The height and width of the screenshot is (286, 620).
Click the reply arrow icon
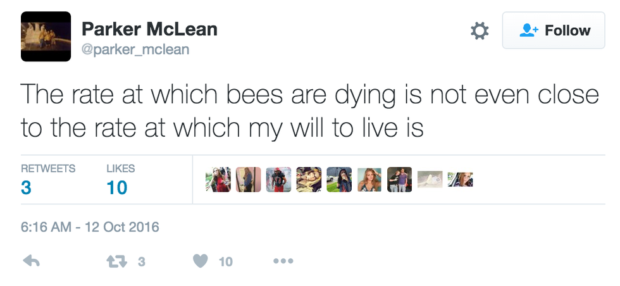32,261
